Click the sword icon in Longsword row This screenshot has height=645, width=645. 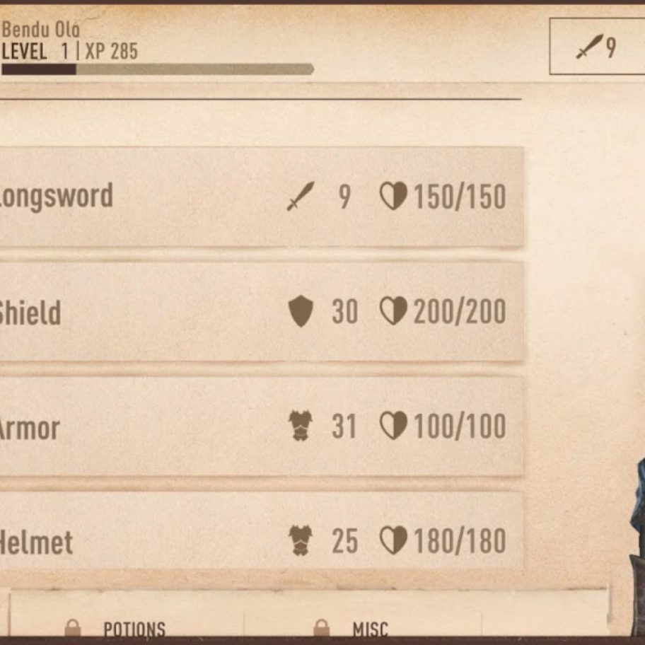301,196
